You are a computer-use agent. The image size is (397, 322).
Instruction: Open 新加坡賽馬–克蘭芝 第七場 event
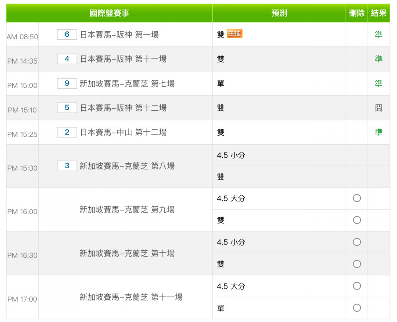pos(127,83)
